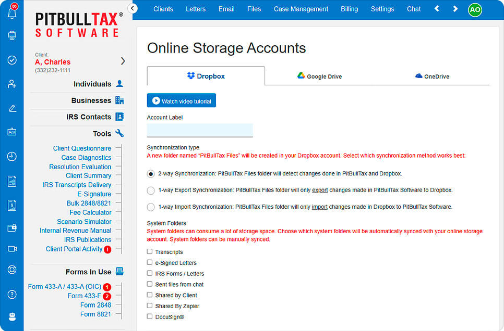Tick the Shared By Zapier checkbox
The height and width of the screenshot is (331, 504).
(x=149, y=305)
